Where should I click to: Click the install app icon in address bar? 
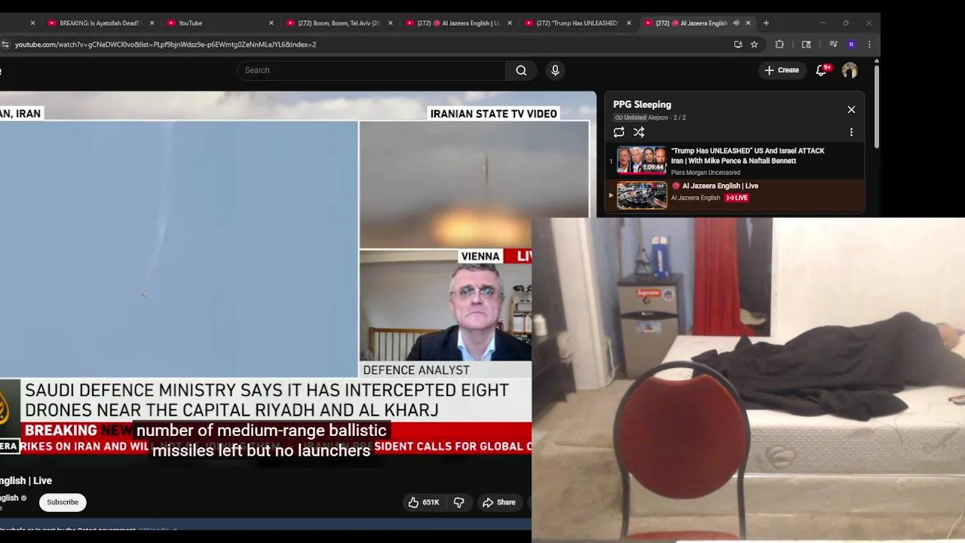(x=738, y=44)
